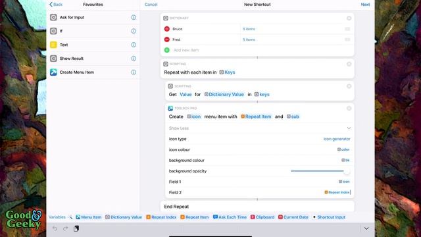Select Dictionary Value variable in Get action
This screenshot has height=237, width=421.
pos(224,95)
